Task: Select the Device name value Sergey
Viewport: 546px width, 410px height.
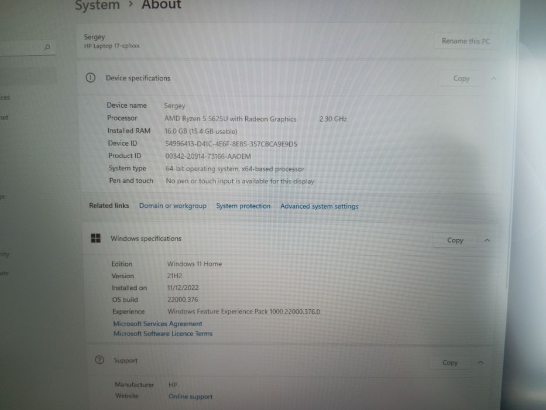Action: [174, 105]
